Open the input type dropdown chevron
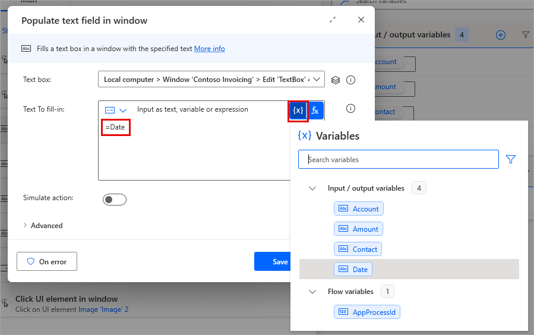The image size is (534, 335). pos(123,110)
